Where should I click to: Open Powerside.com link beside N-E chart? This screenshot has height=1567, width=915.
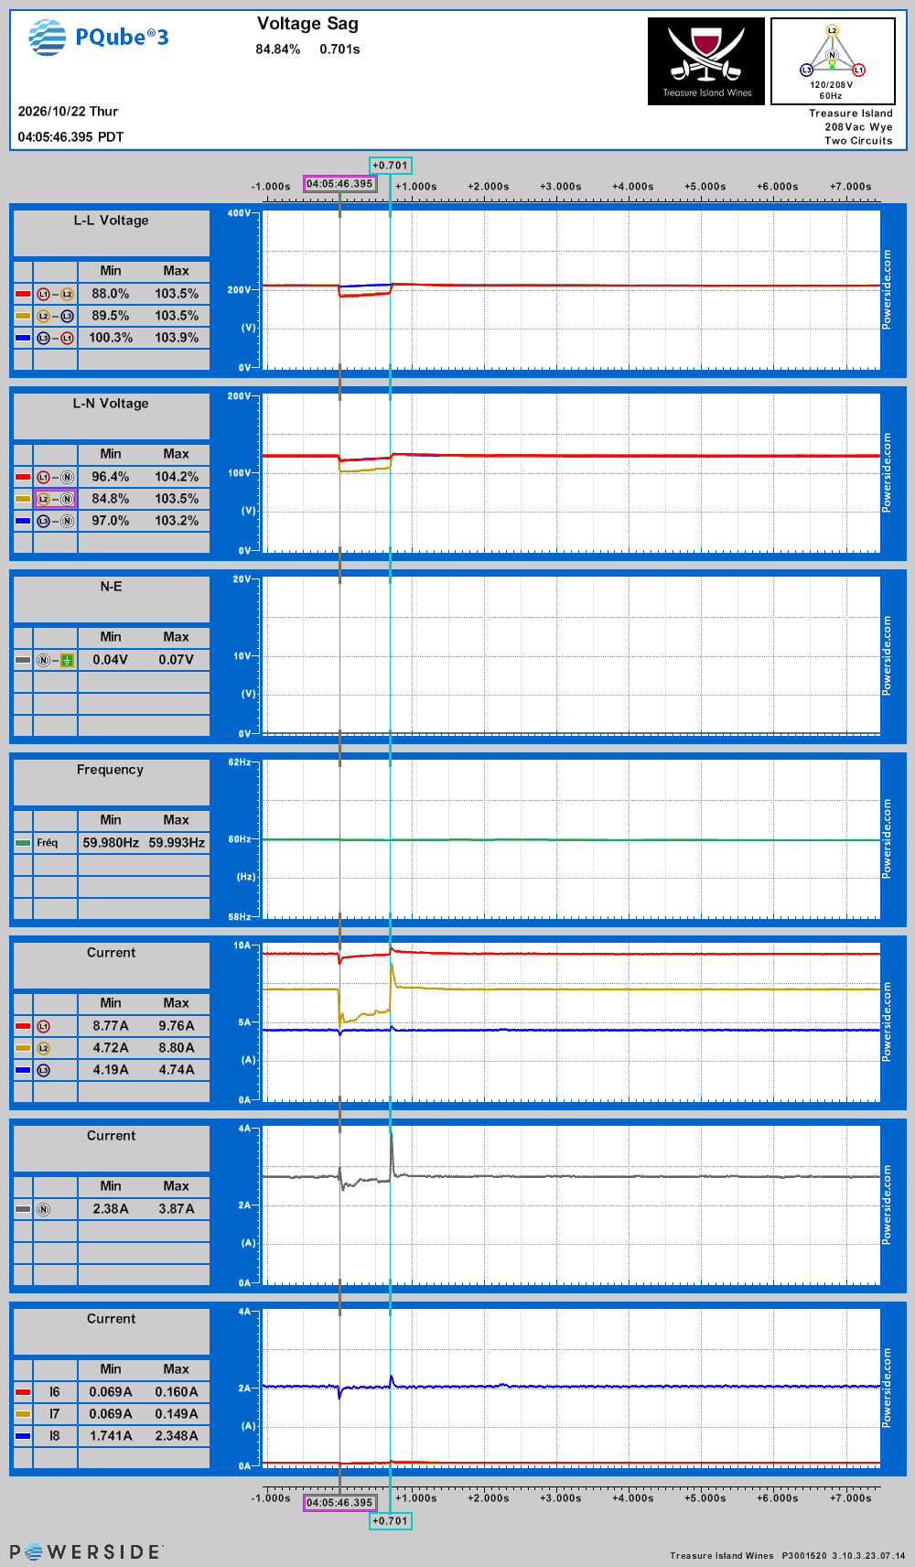[x=887, y=655]
